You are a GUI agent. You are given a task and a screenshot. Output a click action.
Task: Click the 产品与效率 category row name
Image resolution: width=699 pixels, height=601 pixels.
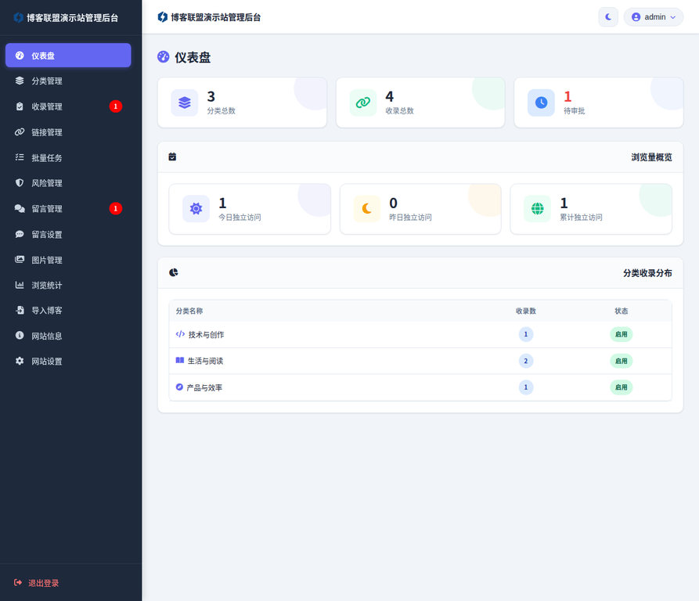click(204, 387)
